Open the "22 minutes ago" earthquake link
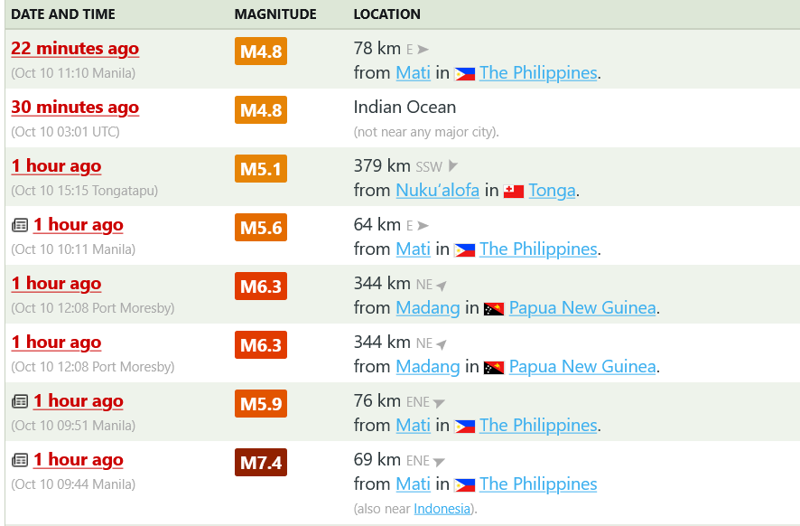This screenshot has width=800, height=526. (x=75, y=49)
